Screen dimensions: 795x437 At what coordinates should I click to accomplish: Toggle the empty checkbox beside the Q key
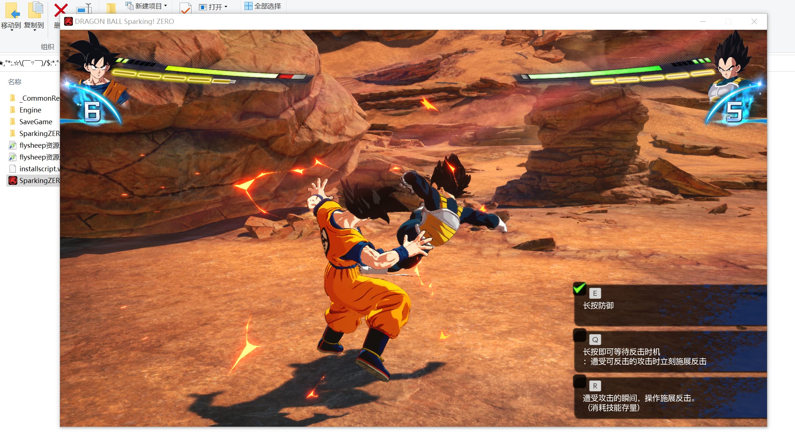[x=580, y=335]
